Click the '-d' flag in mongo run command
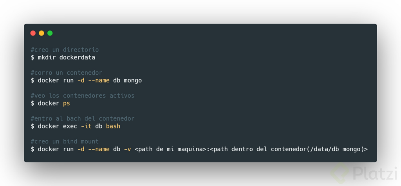Image resolution: width=401 pixels, height=186 pixels. [81, 80]
